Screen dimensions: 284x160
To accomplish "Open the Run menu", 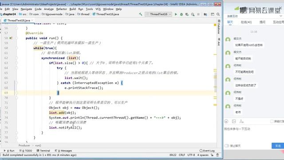I will [x=81, y=9].
